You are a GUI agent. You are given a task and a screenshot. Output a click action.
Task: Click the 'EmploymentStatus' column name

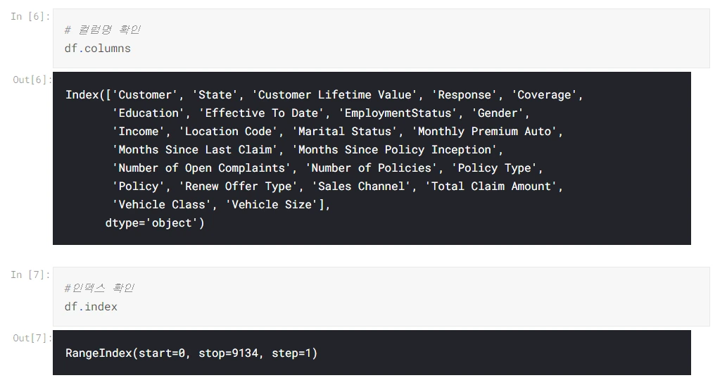(x=399, y=113)
